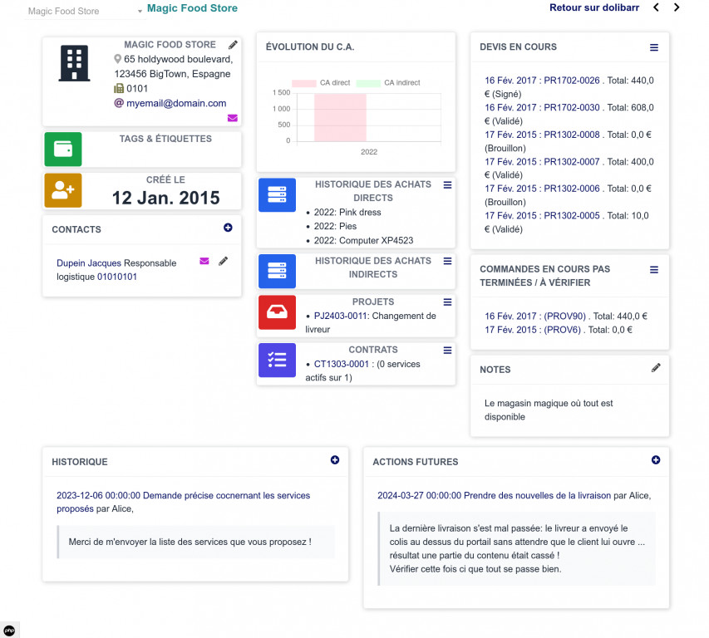The image size is (709, 638).
Task: Click the 12 Jan. 2015 creation date
Action: (166, 198)
